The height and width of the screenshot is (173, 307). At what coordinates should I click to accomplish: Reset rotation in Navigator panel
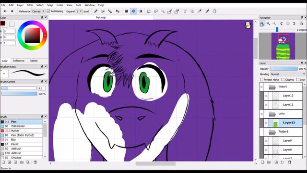pyautogui.click(x=288, y=24)
